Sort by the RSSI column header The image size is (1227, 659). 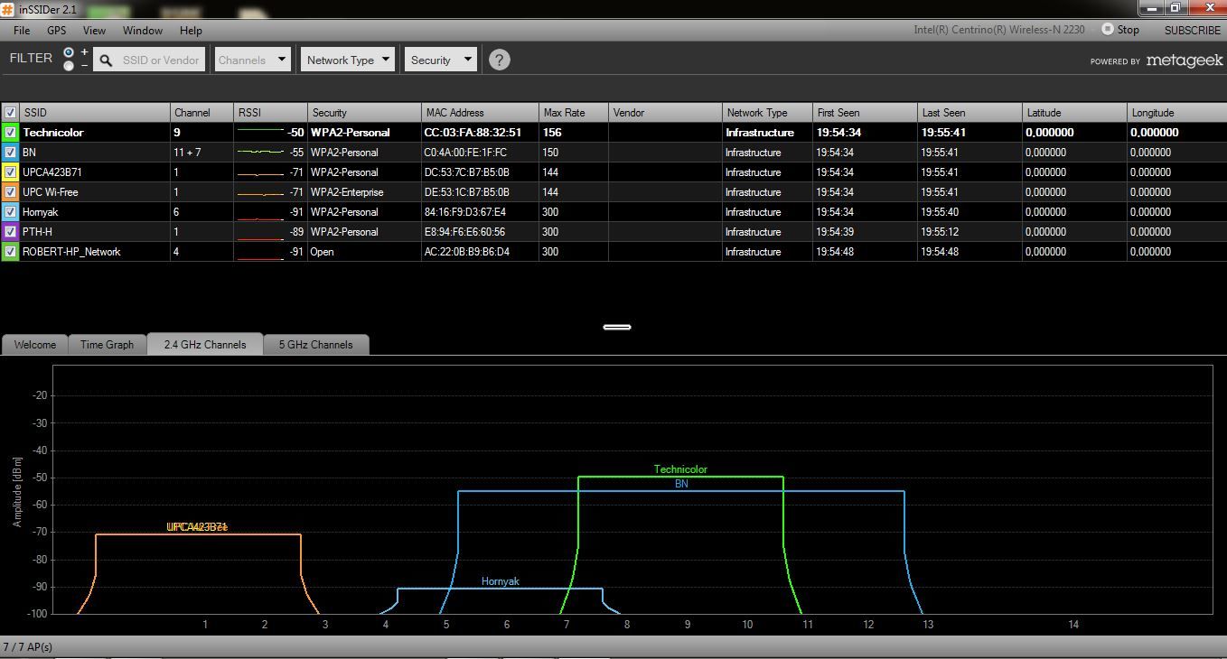pos(270,113)
